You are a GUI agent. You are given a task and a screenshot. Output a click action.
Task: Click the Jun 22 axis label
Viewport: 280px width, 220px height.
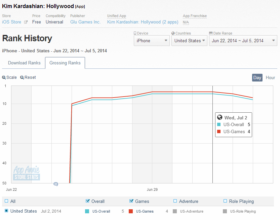11,189
